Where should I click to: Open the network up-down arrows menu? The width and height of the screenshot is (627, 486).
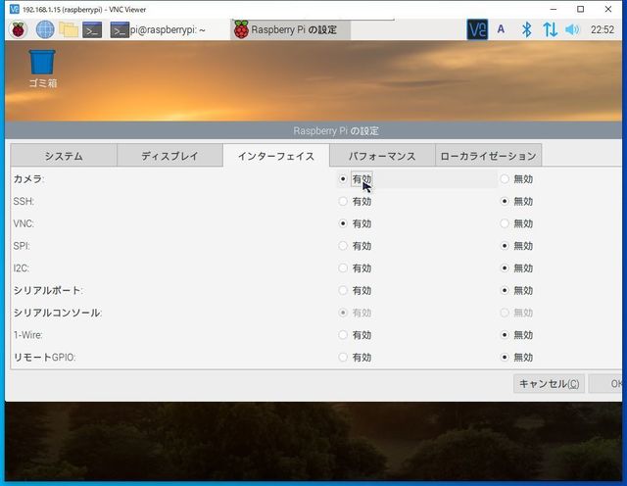550,29
